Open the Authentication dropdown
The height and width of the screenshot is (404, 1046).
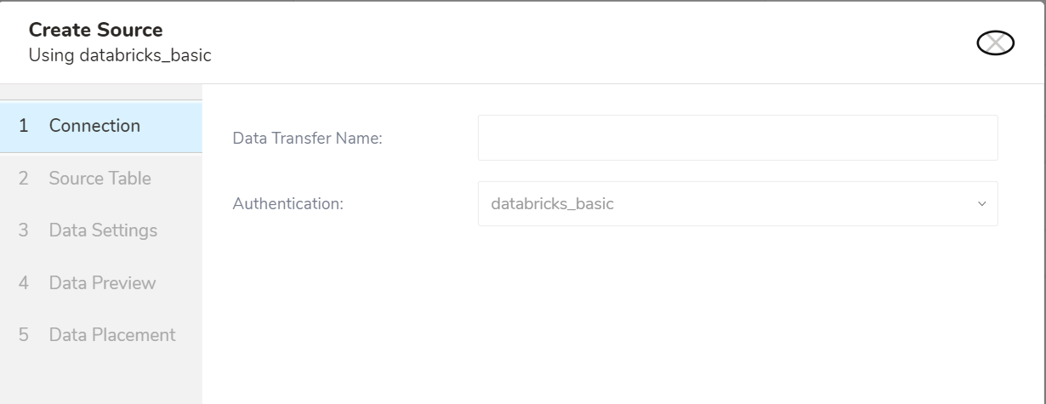pyautogui.click(x=737, y=204)
